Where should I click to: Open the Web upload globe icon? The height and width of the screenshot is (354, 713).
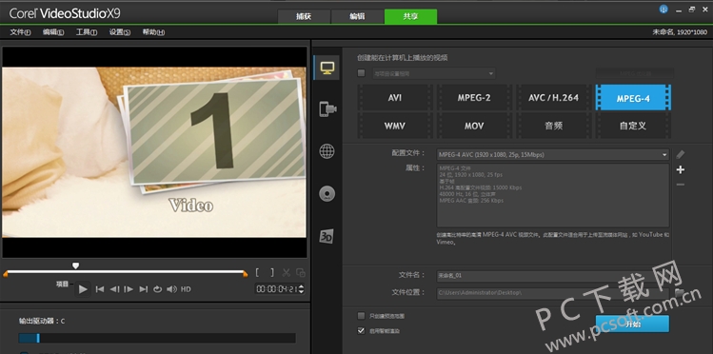pos(327,151)
